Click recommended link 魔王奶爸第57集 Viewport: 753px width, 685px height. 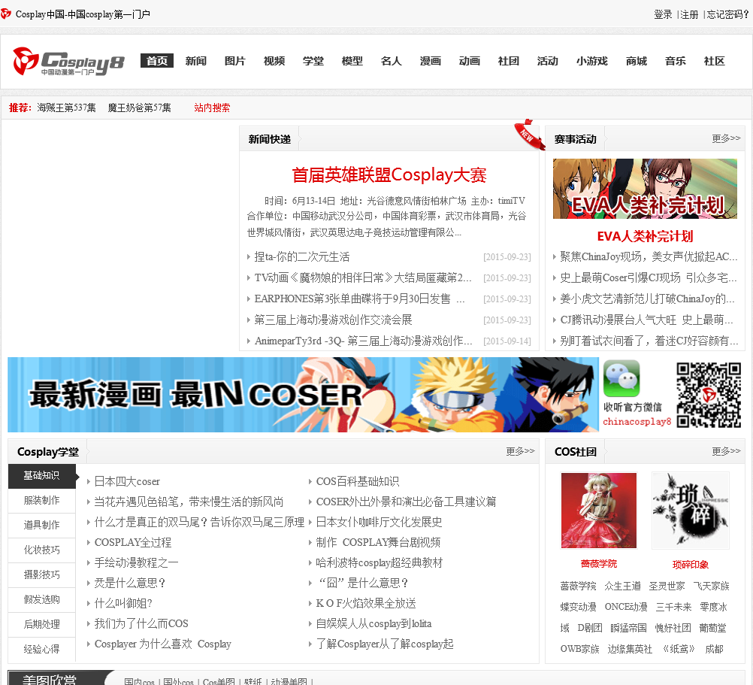tap(139, 108)
